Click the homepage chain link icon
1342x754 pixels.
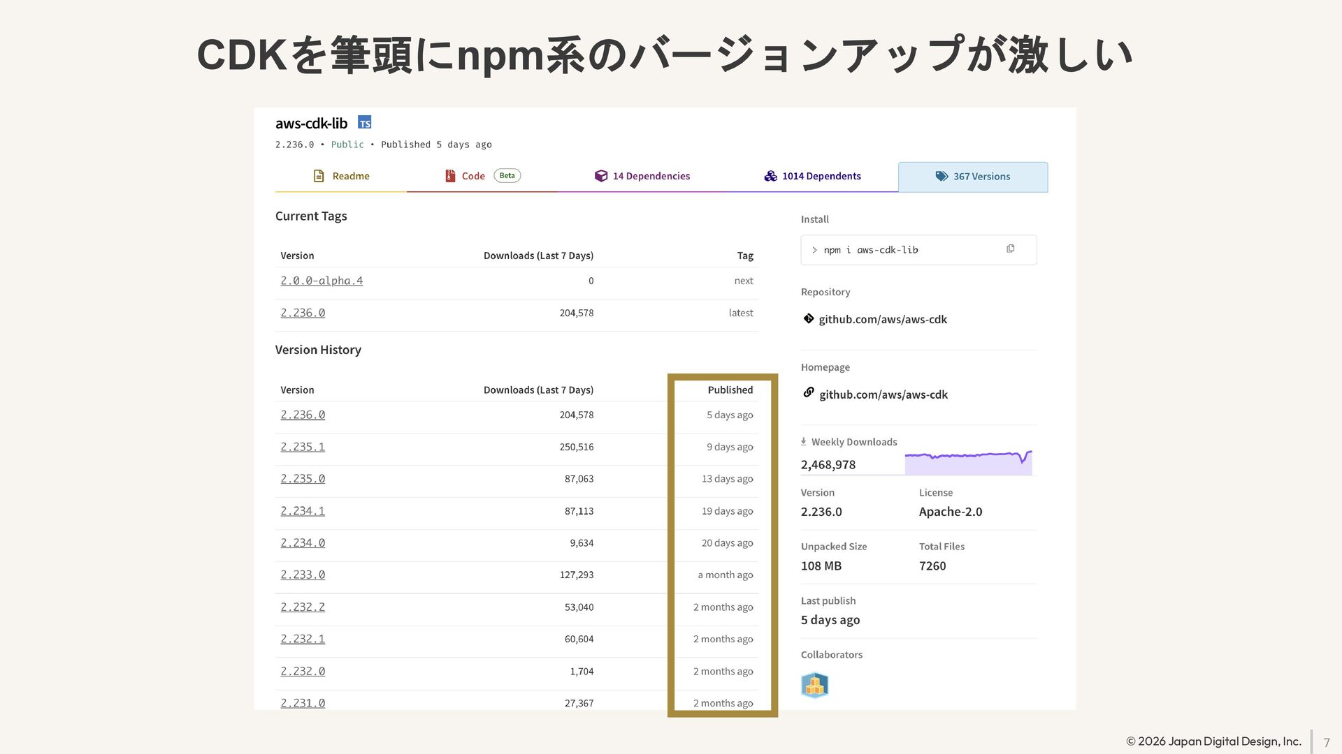pos(809,393)
